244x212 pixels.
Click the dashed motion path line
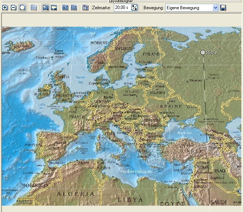click(x=205, y=111)
